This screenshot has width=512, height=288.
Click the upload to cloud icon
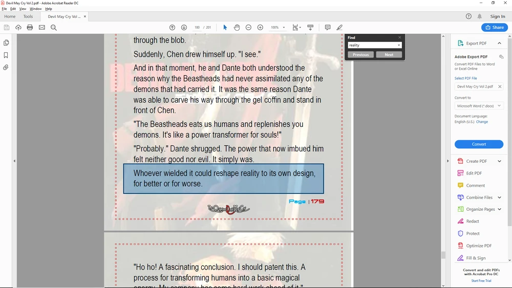pos(18,28)
